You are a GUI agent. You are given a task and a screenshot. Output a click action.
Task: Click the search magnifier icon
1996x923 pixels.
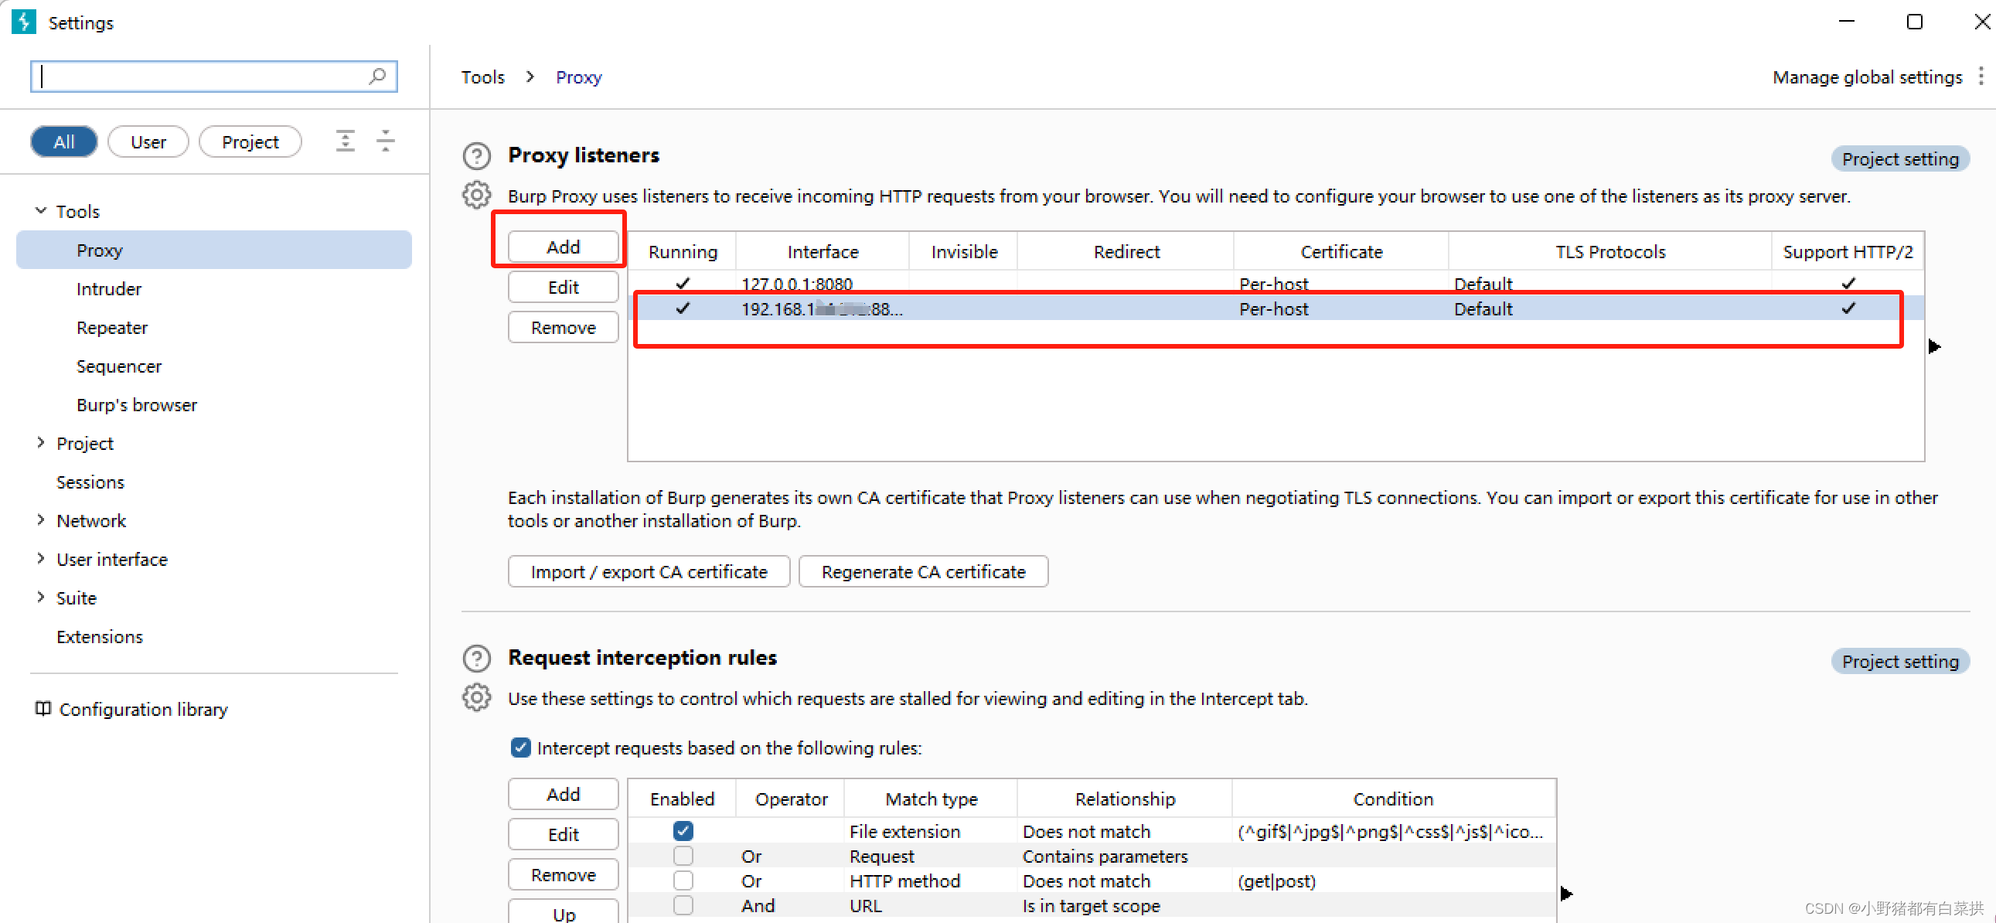(377, 76)
